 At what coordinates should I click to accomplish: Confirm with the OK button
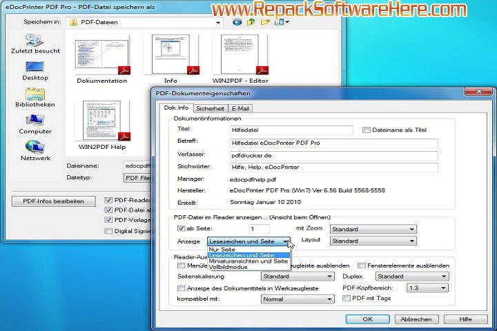coord(367,319)
